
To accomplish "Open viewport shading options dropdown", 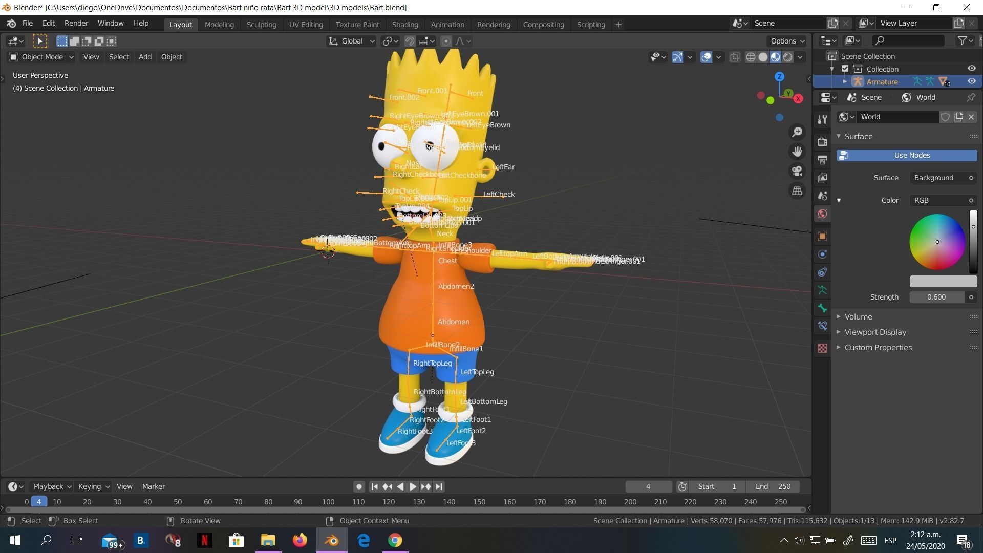I will (800, 57).
